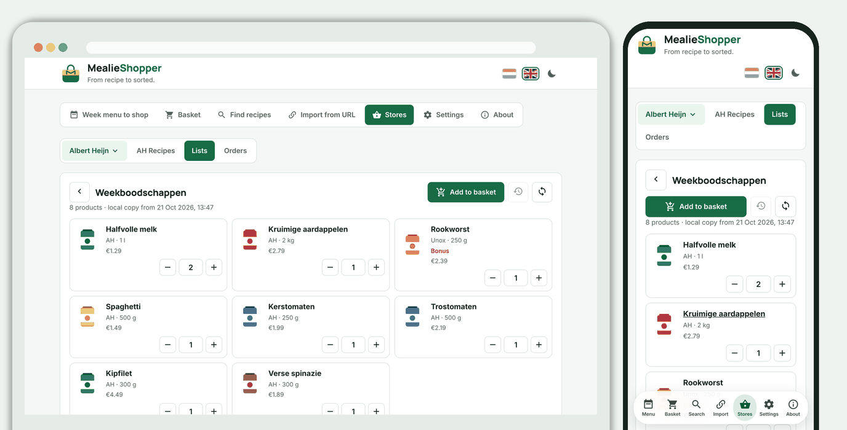Select the Stores tab in desktop navigation
The image size is (847, 430).
click(389, 115)
